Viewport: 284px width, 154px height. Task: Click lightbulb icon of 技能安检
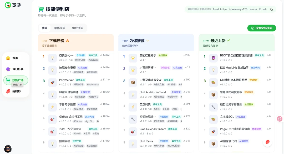coord(53,144)
